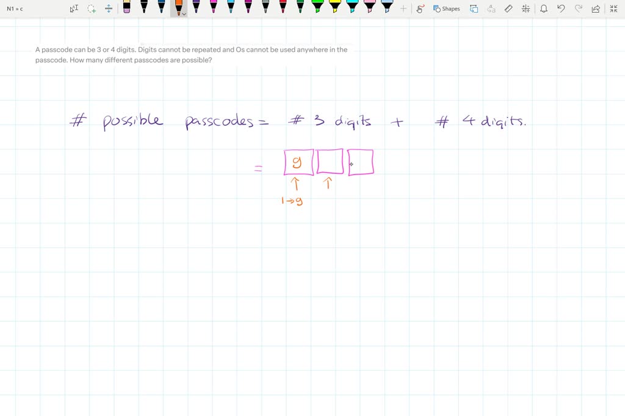Open the duplicate page icon
625x416 pixels.
click(474, 9)
